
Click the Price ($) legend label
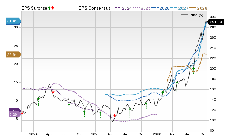coord(196,15)
